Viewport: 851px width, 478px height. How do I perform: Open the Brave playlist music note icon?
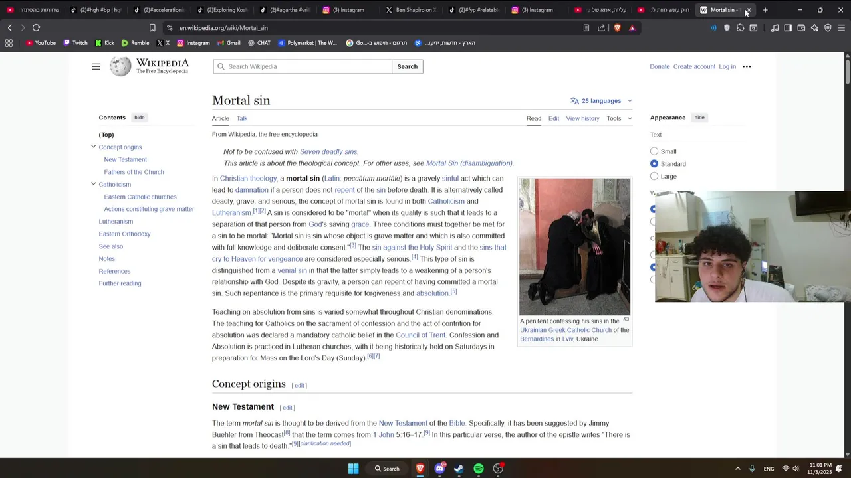pos(775,28)
